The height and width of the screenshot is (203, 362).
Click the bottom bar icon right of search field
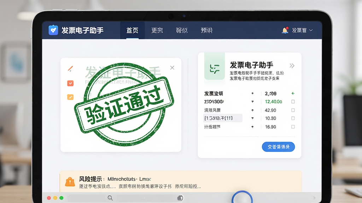(x=180, y=198)
